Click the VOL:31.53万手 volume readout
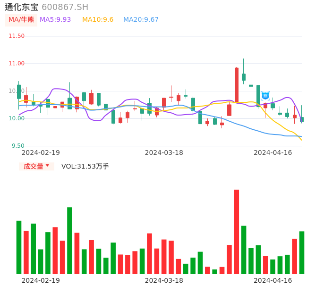Viewport: 324px width, 287px height. [x=85, y=166]
